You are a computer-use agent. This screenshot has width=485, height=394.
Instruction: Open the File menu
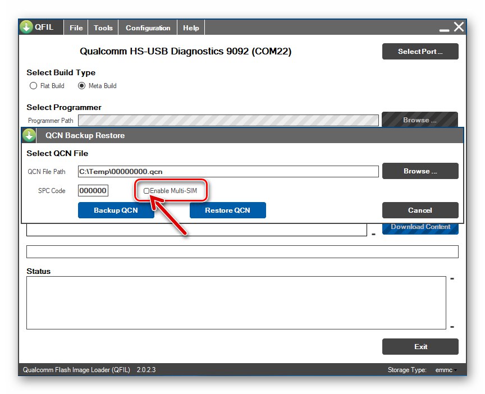click(76, 28)
